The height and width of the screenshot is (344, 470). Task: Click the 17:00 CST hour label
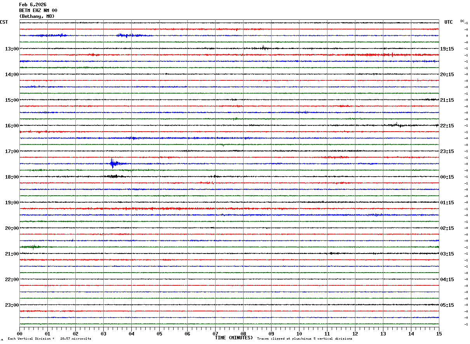[12, 151]
